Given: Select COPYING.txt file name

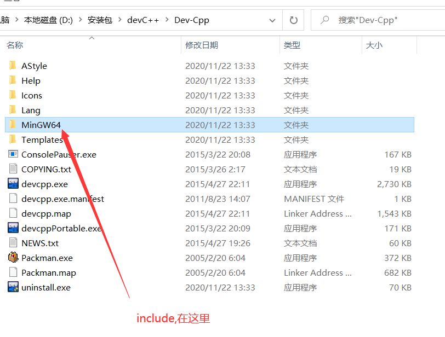Looking at the screenshot, I should [x=46, y=169].
